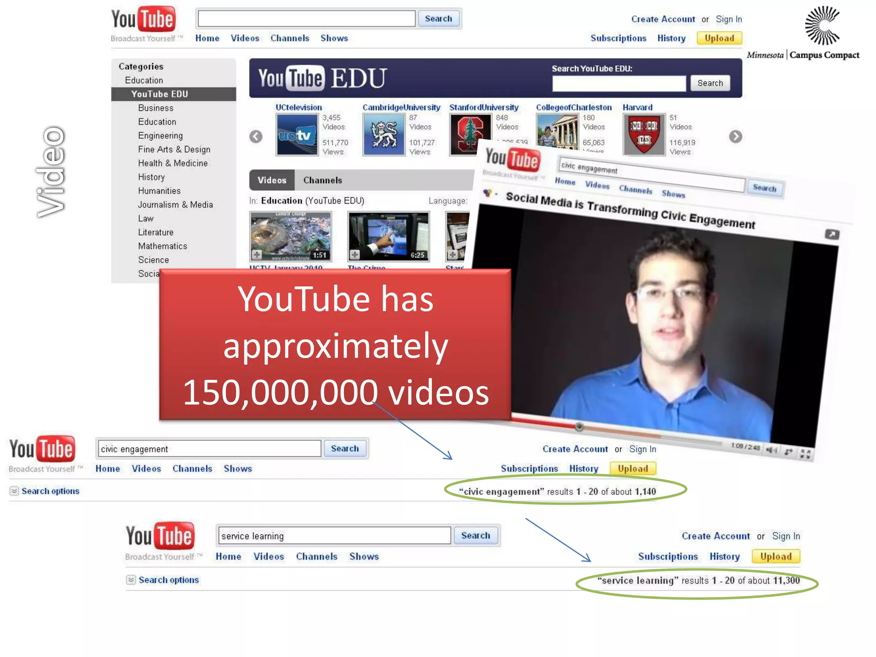
Task: Select the Law subcategory
Action: coord(145,219)
